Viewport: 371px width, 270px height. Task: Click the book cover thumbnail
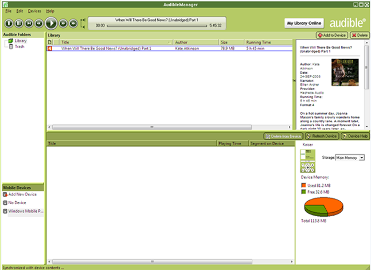coord(345,72)
